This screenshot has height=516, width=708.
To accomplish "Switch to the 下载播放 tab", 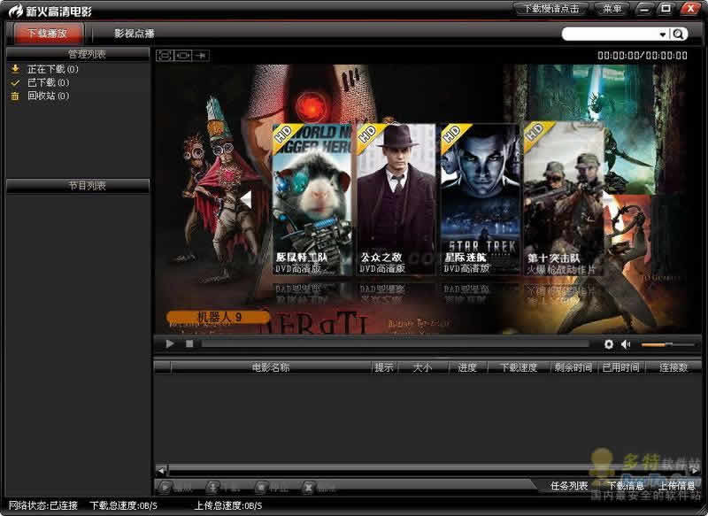I will click(48, 34).
